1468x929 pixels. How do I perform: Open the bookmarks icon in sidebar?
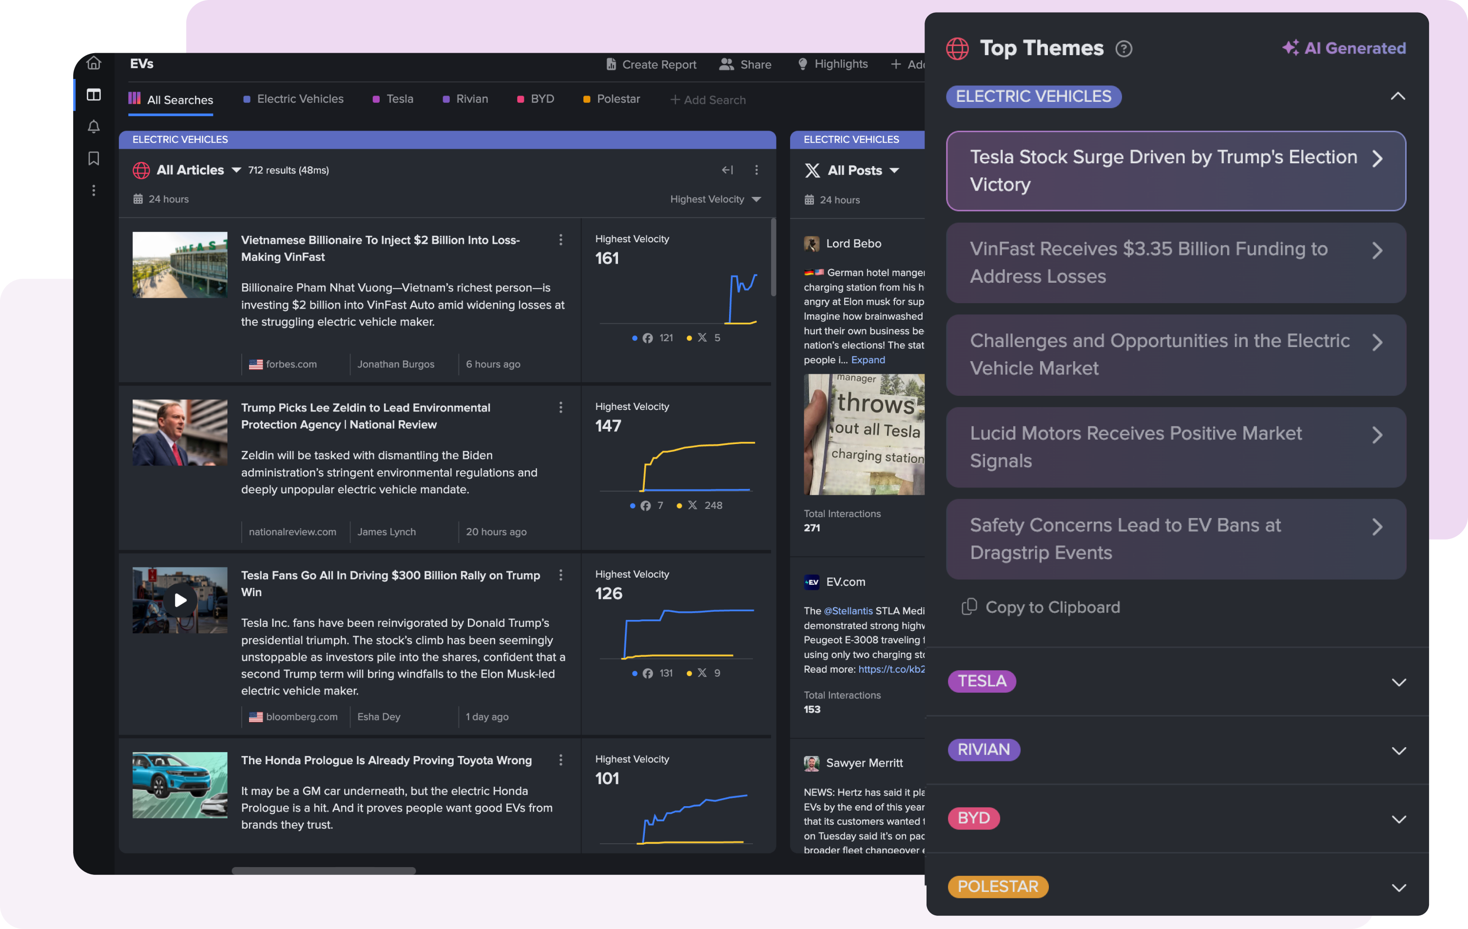point(93,158)
